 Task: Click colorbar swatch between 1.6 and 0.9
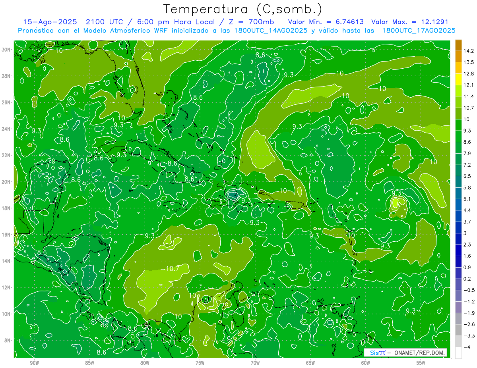458,262
